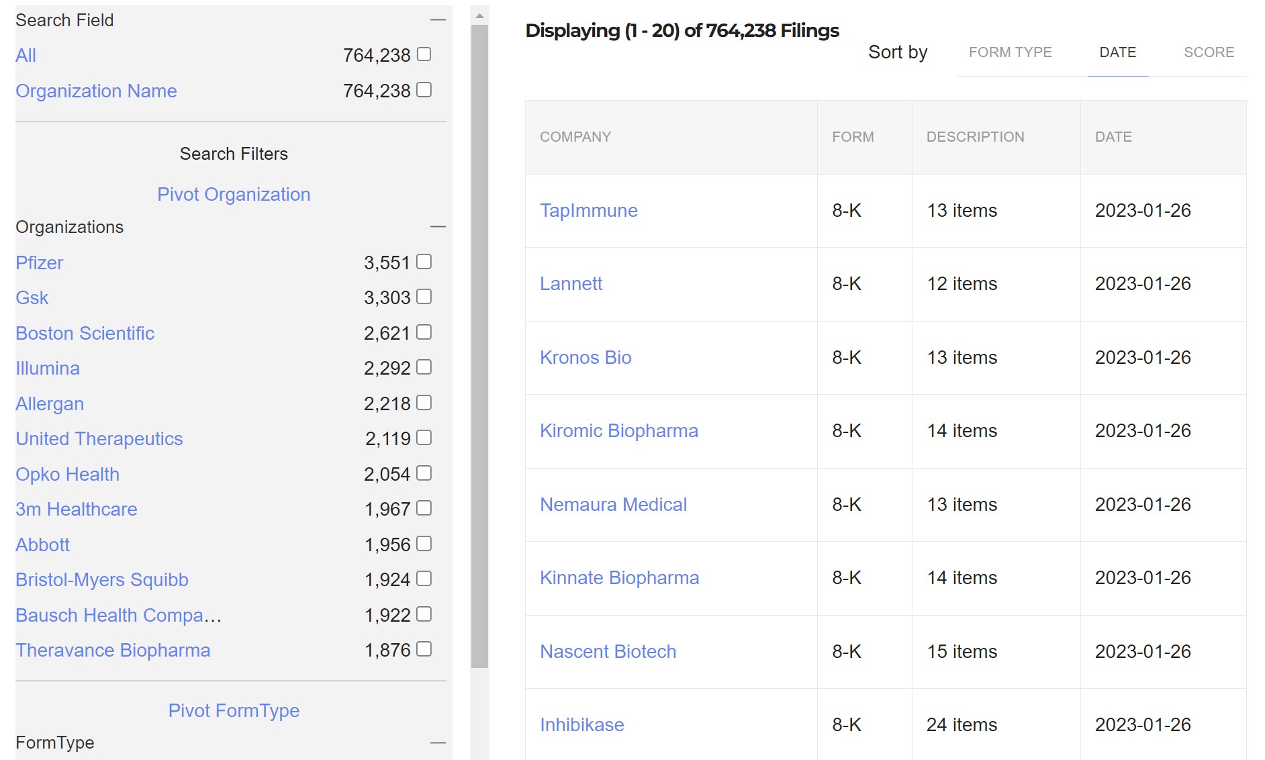Enable the Boston Scientific filter checkbox
This screenshot has height=760, width=1265.
(424, 332)
